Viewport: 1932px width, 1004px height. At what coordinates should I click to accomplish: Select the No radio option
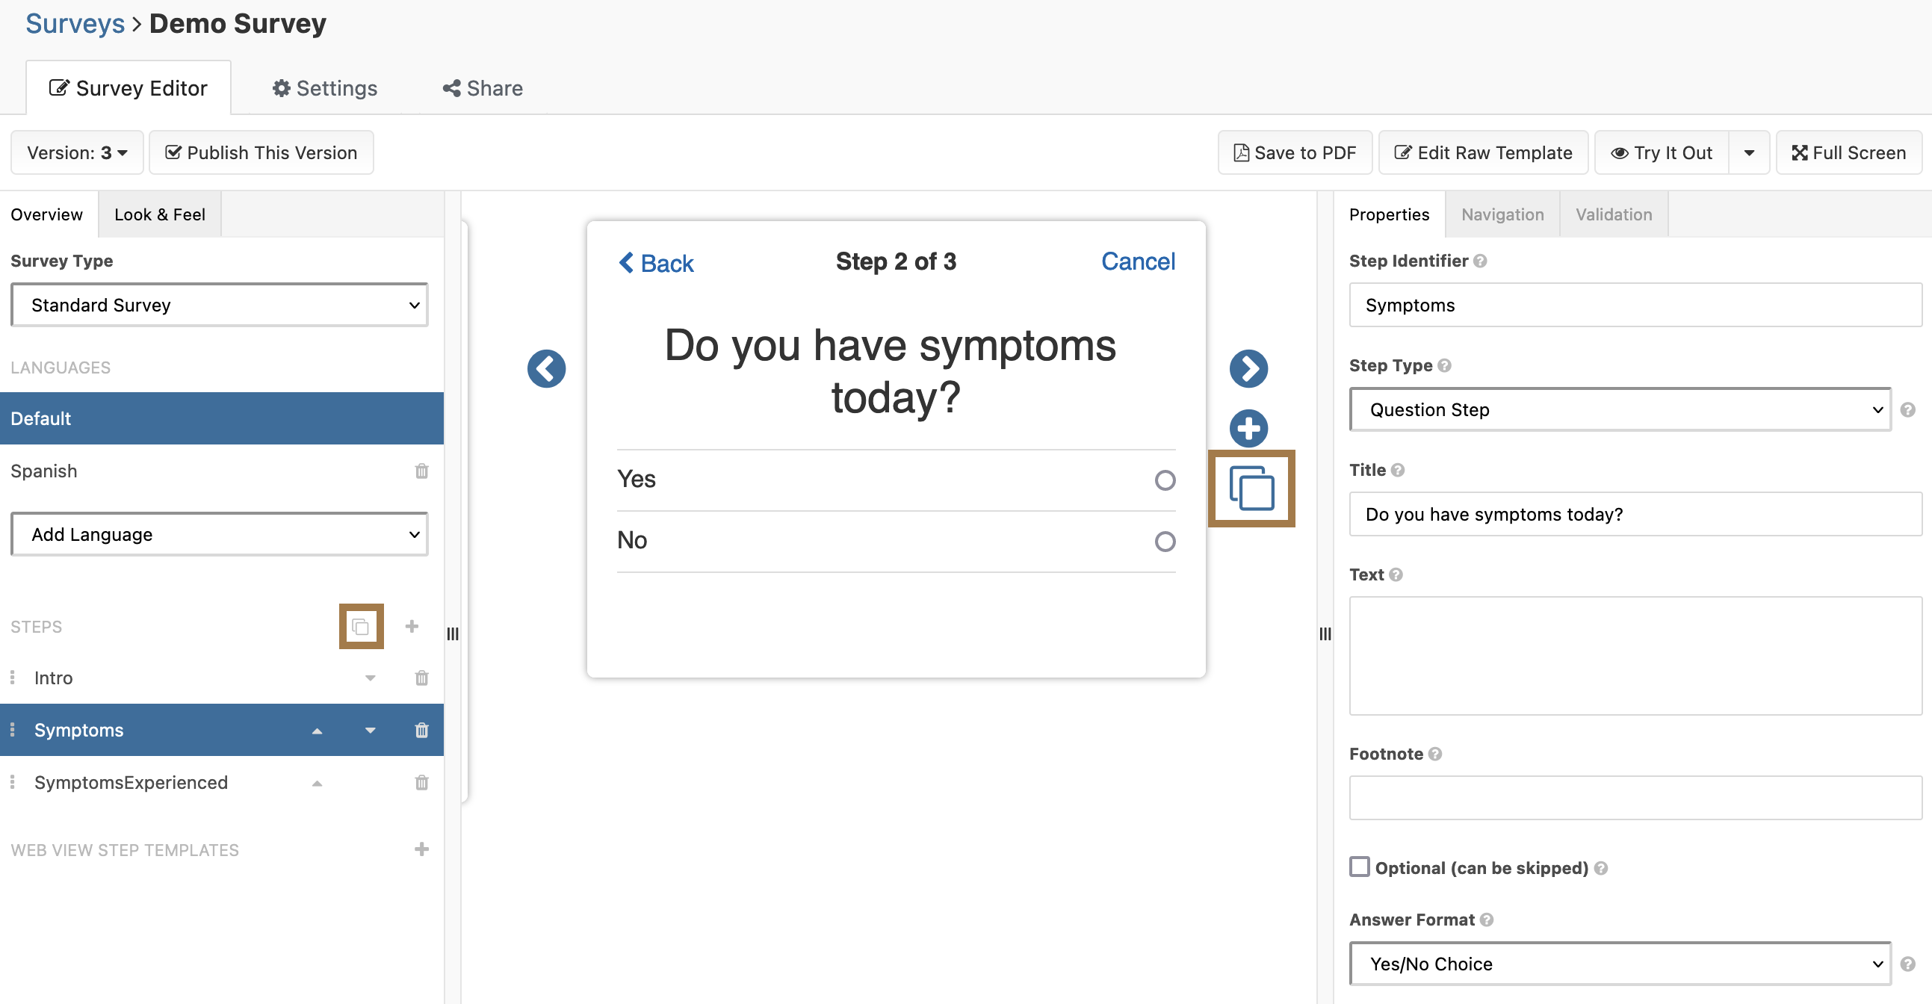click(x=1165, y=541)
